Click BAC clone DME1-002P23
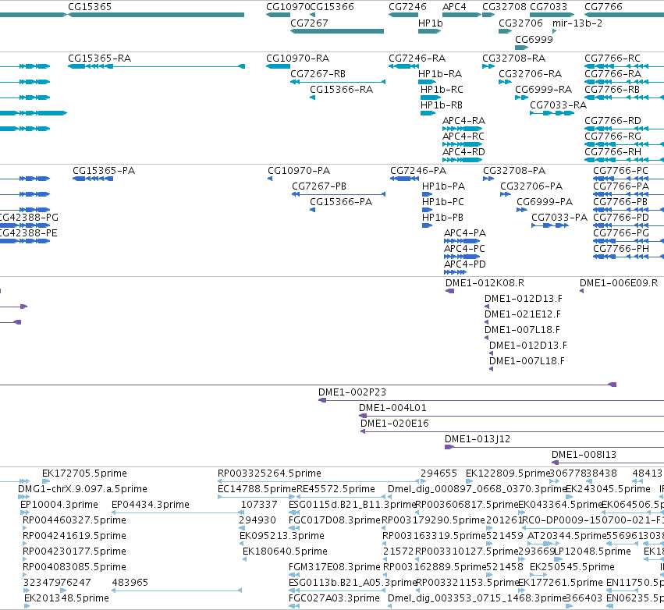 (492, 400)
